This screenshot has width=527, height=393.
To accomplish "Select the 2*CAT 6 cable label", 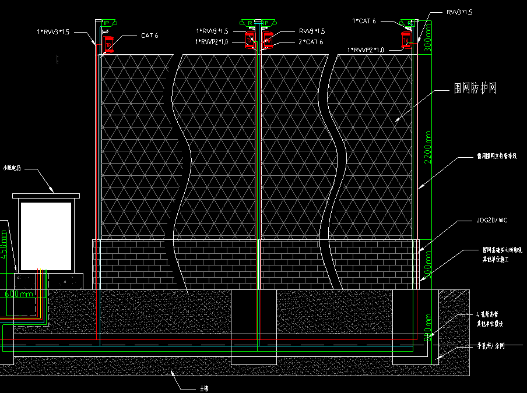I will pyautogui.click(x=311, y=42).
